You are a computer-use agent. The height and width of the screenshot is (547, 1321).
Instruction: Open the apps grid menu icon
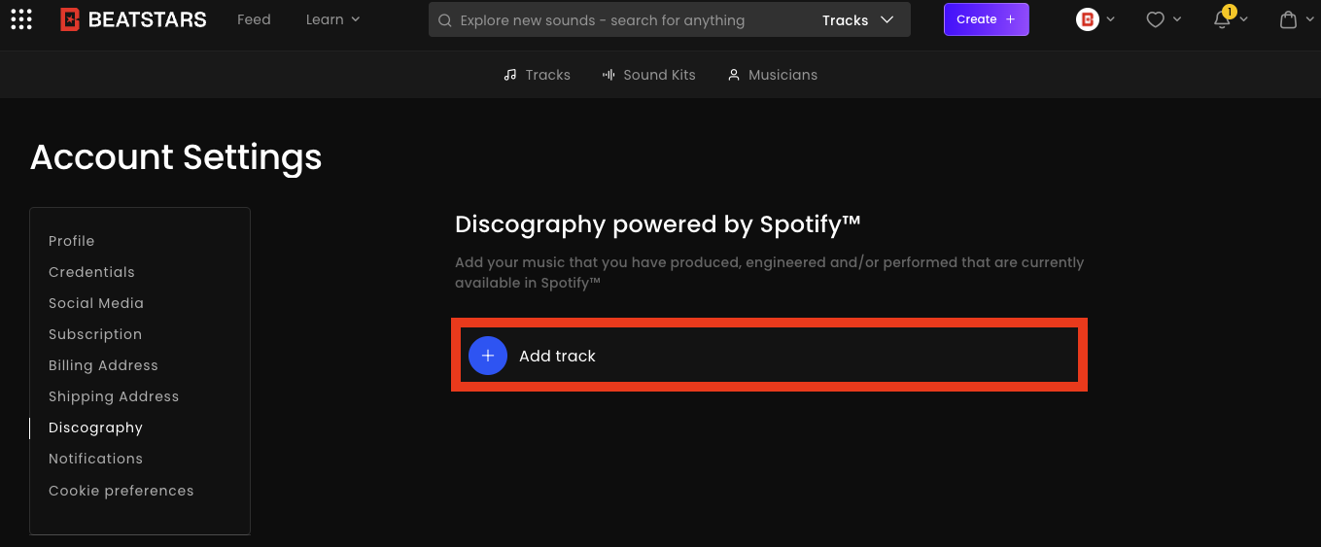tap(21, 19)
